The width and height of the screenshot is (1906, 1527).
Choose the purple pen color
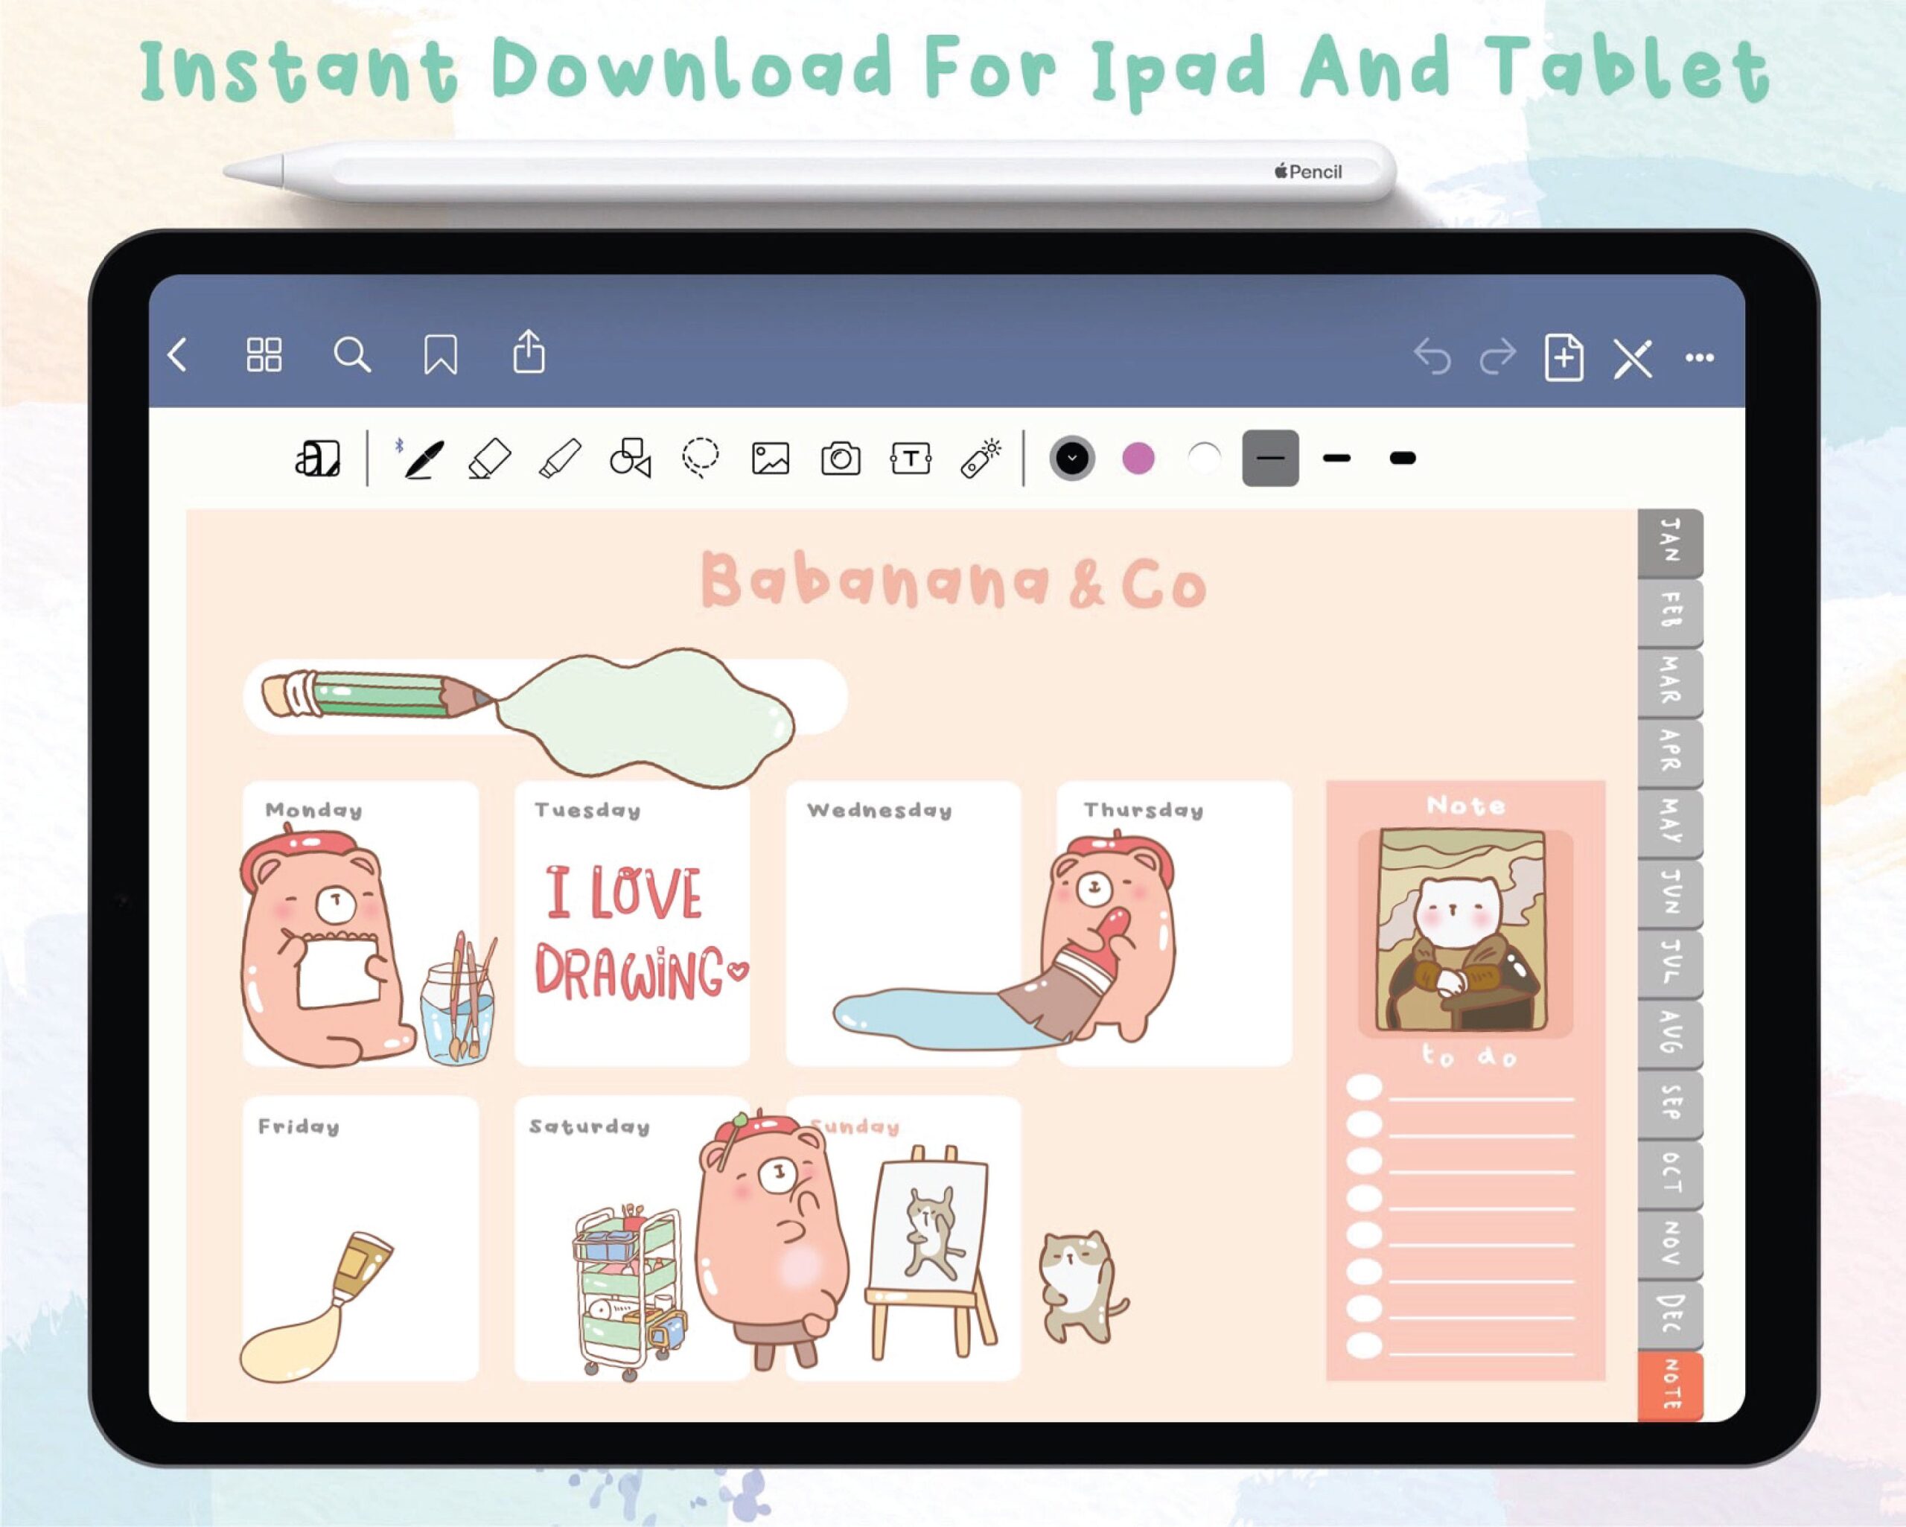1138,458
